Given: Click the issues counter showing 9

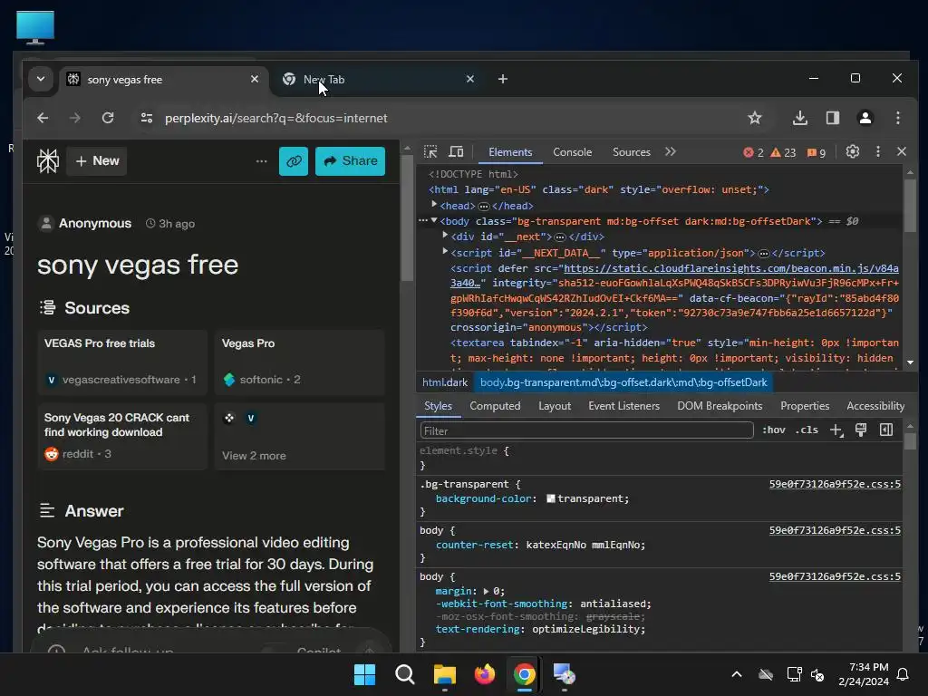Looking at the screenshot, I should [x=817, y=152].
